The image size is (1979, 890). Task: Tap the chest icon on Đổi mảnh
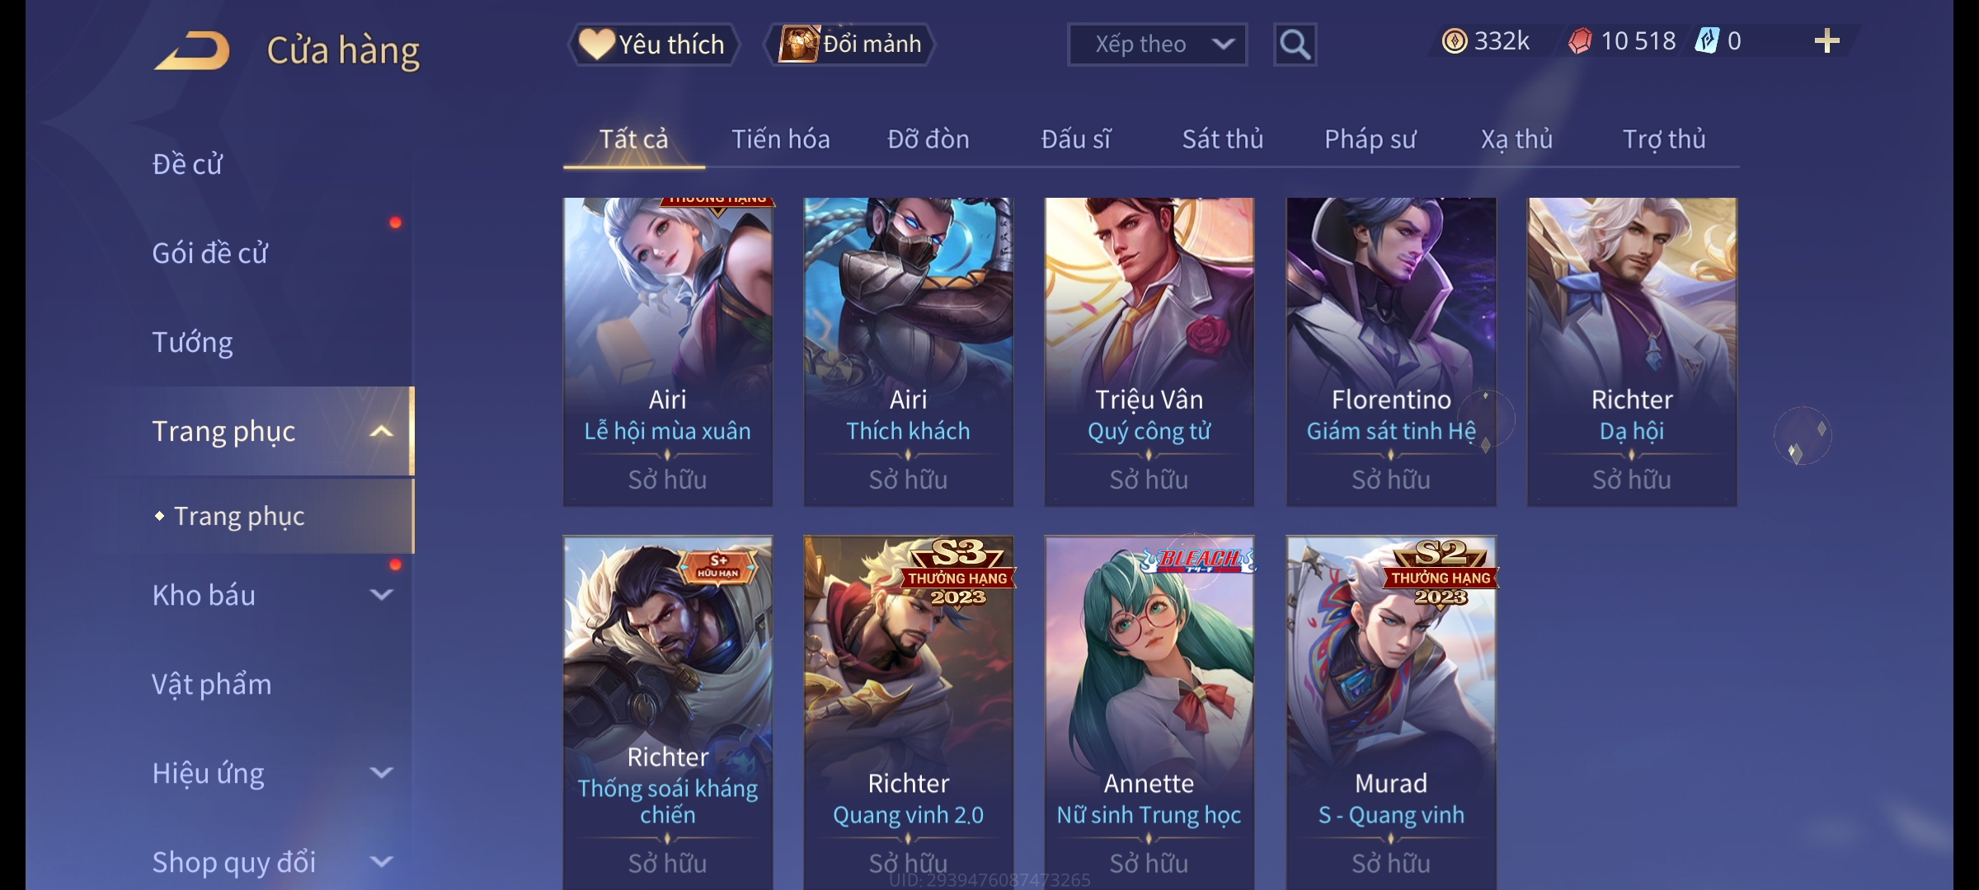(x=798, y=44)
